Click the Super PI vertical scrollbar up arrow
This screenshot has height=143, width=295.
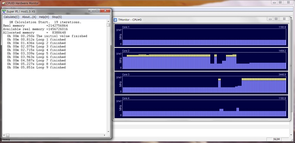coord(108,21)
